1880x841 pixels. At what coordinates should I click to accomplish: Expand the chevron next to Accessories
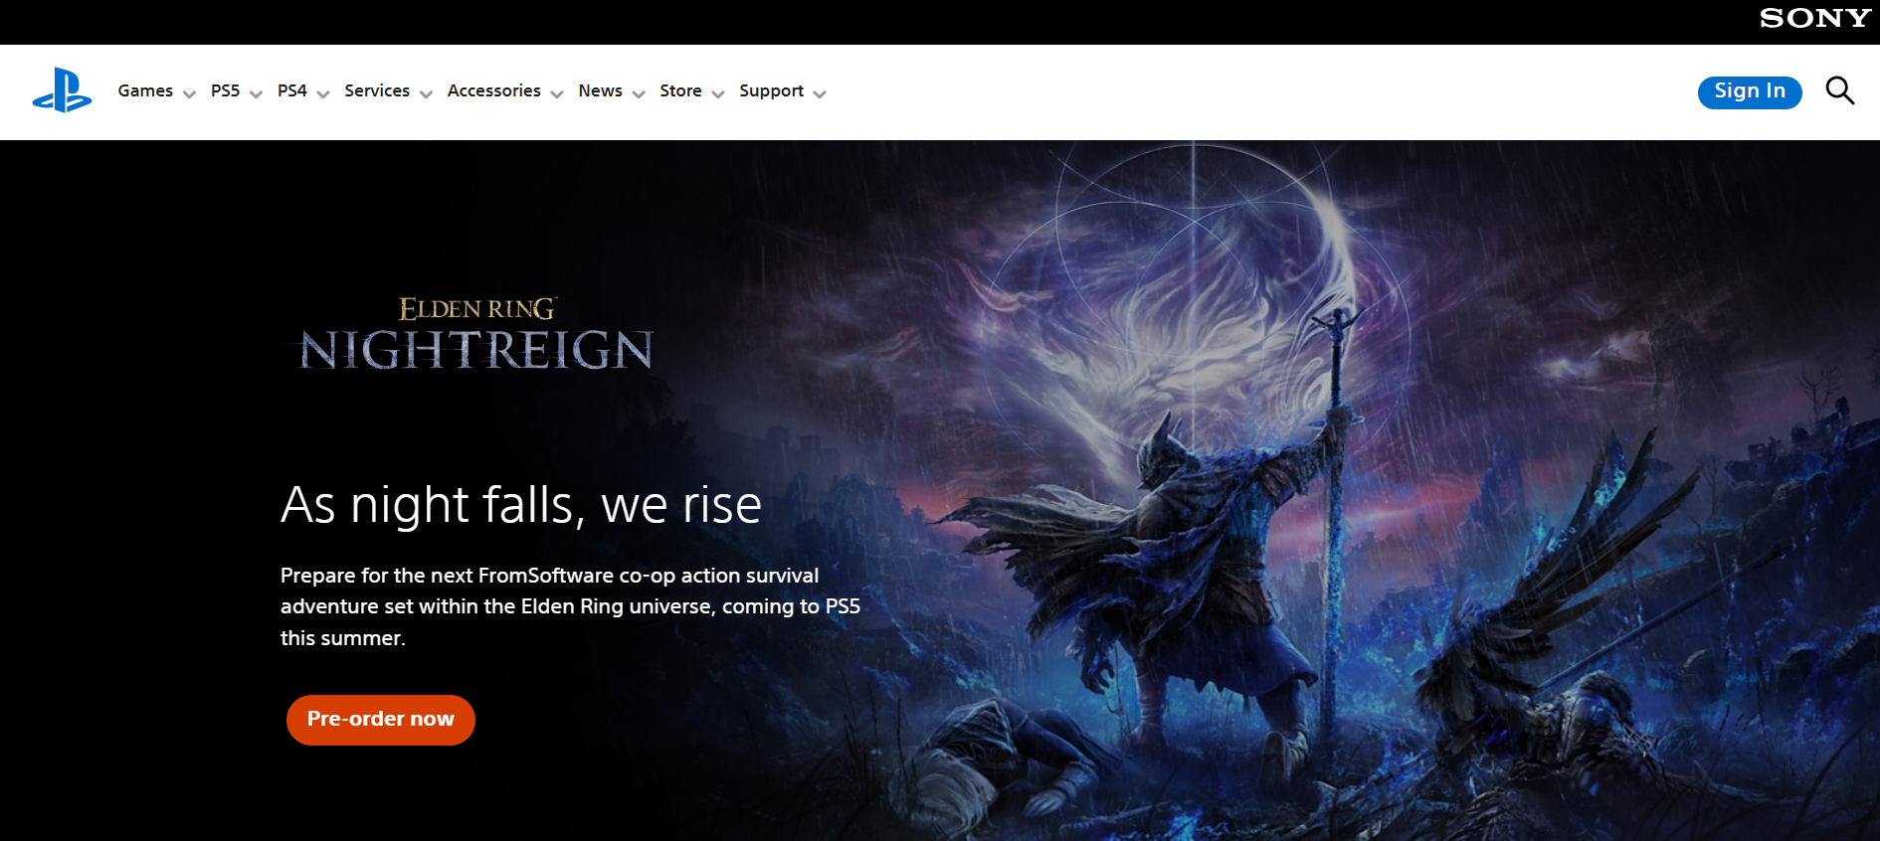[x=557, y=94]
